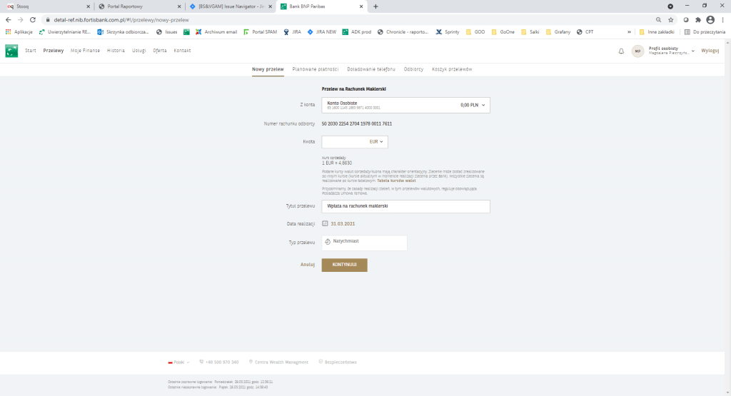Expand the Profil osobisty profile menu

(692, 51)
